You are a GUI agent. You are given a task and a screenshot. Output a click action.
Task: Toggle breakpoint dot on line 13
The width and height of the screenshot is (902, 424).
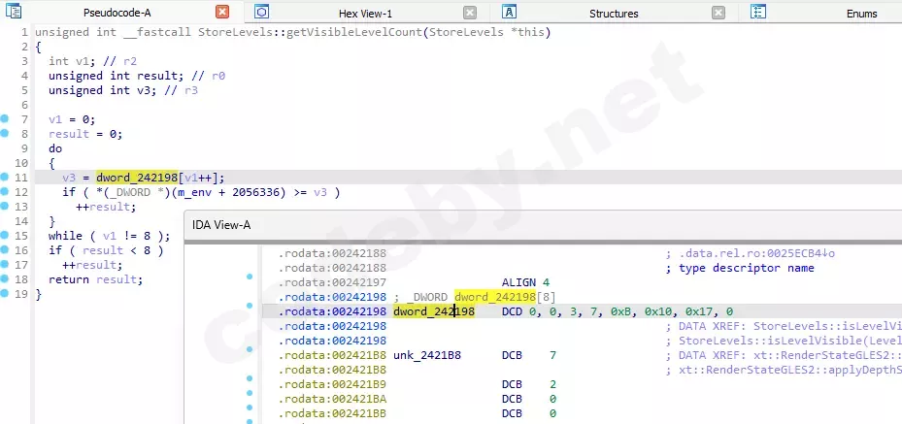[x=5, y=207]
